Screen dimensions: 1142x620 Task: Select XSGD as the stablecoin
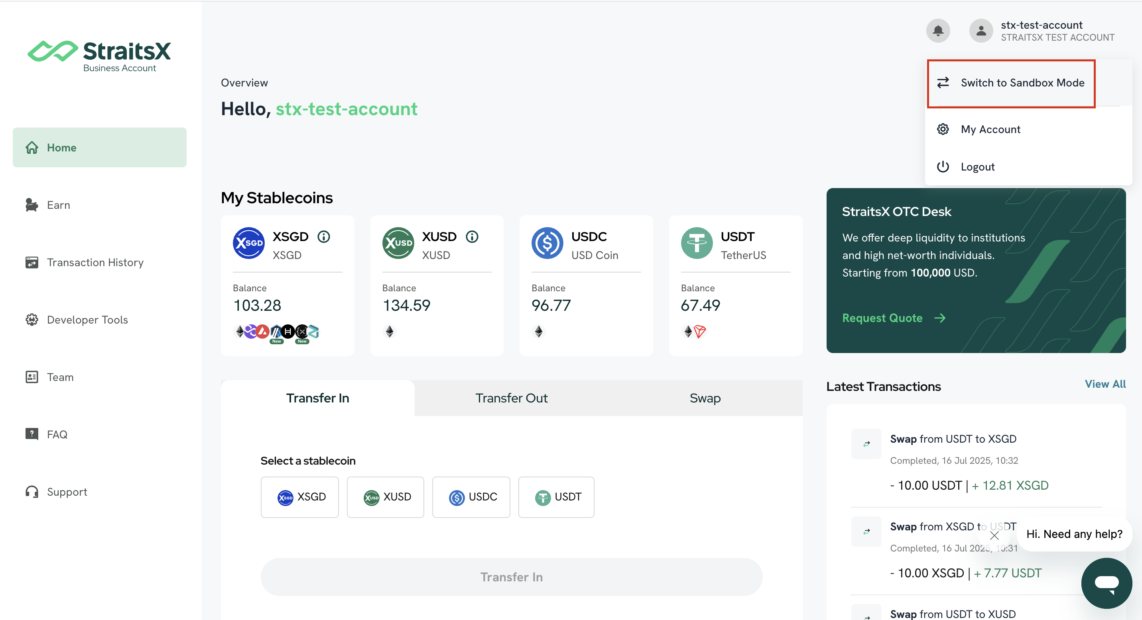(300, 497)
